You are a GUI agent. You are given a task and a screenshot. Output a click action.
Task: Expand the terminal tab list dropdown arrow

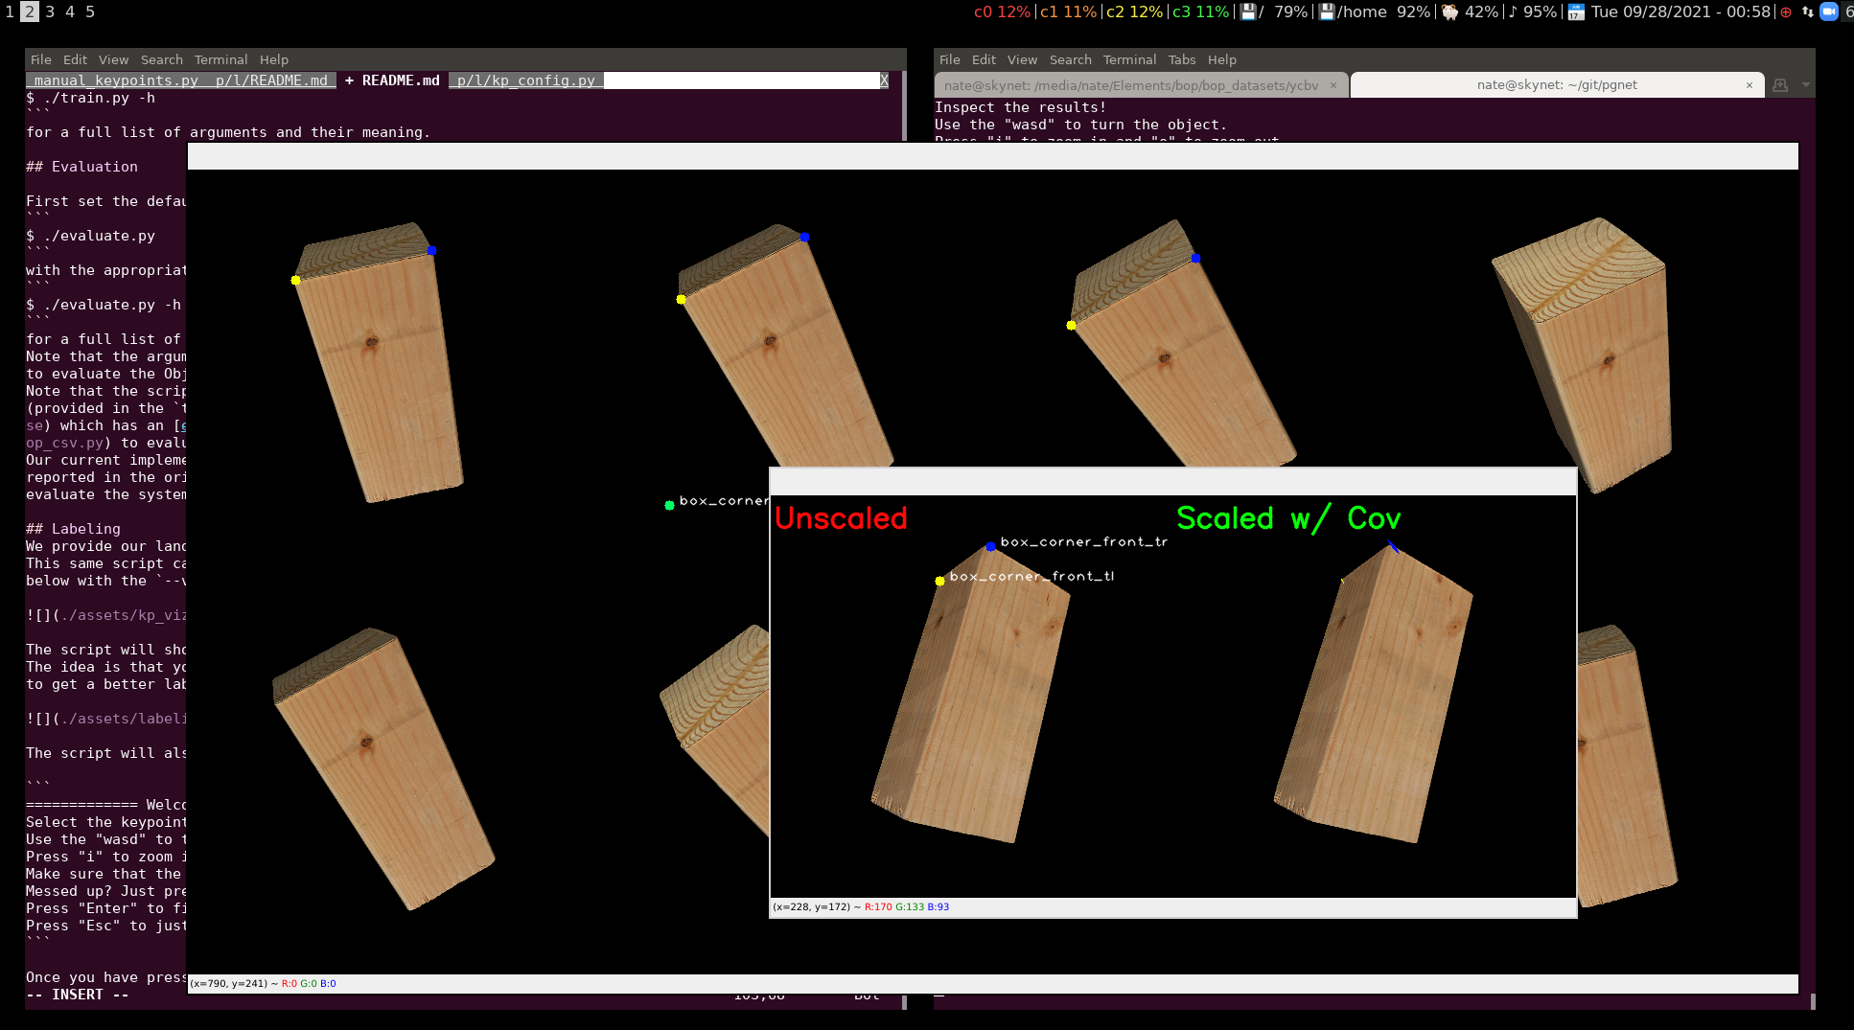(1806, 85)
